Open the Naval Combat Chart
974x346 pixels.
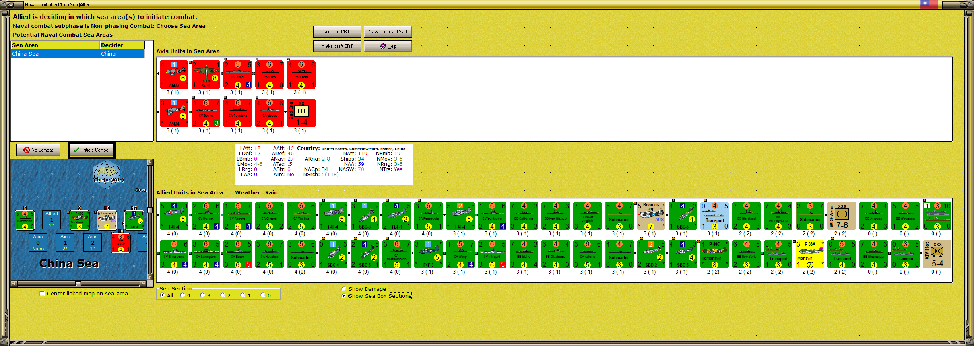[x=388, y=32]
